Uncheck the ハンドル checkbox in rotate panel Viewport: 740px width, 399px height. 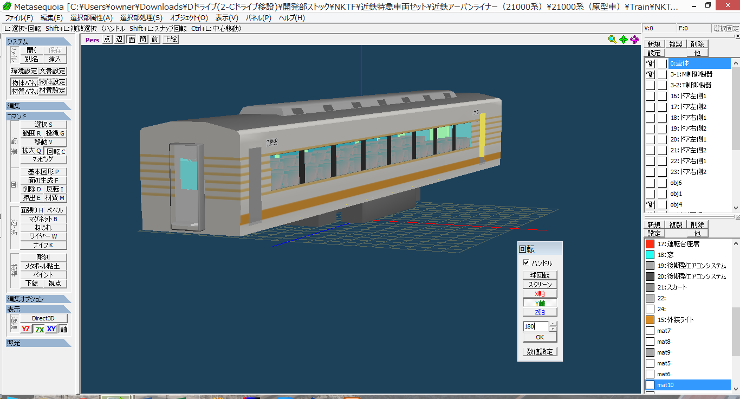[x=526, y=263]
